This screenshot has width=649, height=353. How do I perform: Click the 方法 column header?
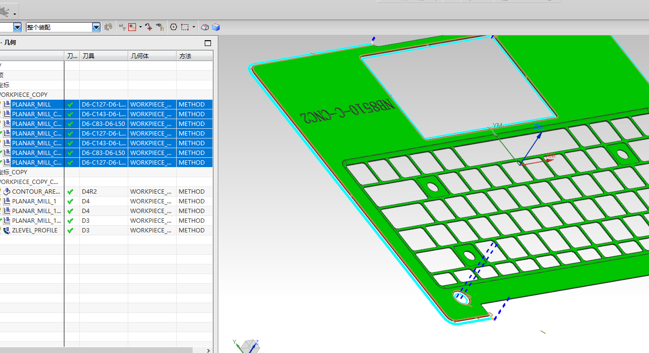(195, 56)
